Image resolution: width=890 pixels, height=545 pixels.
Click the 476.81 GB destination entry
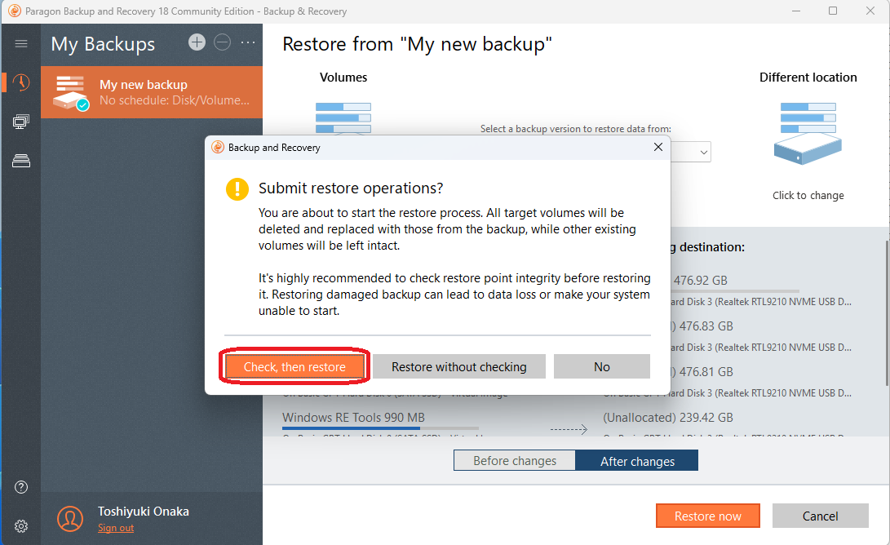click(702, 372)
